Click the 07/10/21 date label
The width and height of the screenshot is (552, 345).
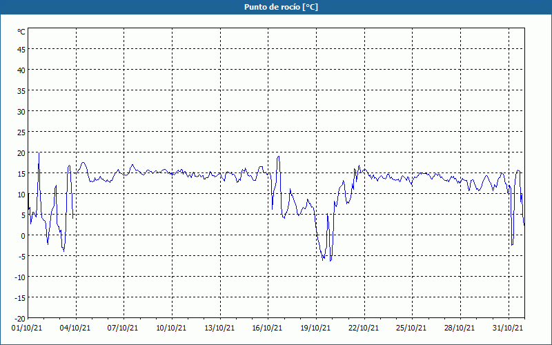click(x=123, y=328)
